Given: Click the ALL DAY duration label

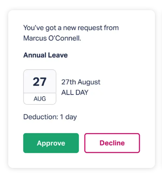Looking at the screenshot, I should click(75, 93).
